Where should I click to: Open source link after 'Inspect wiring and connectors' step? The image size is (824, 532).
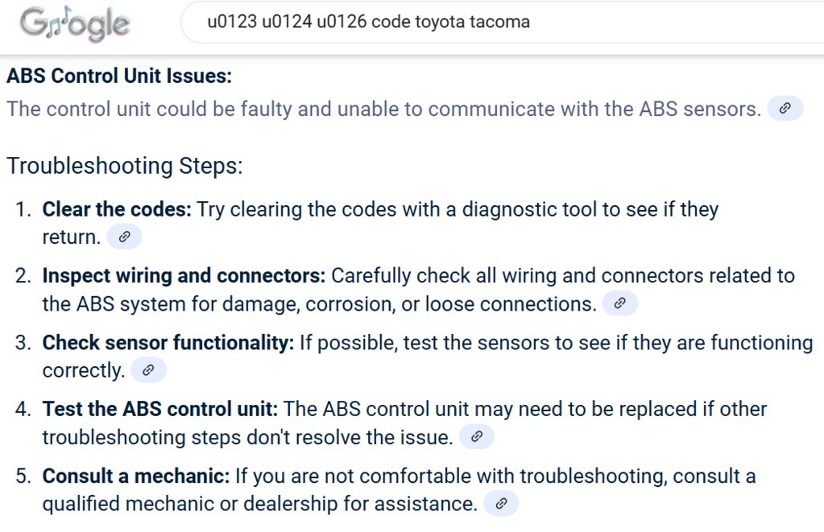tap(620, 303)
